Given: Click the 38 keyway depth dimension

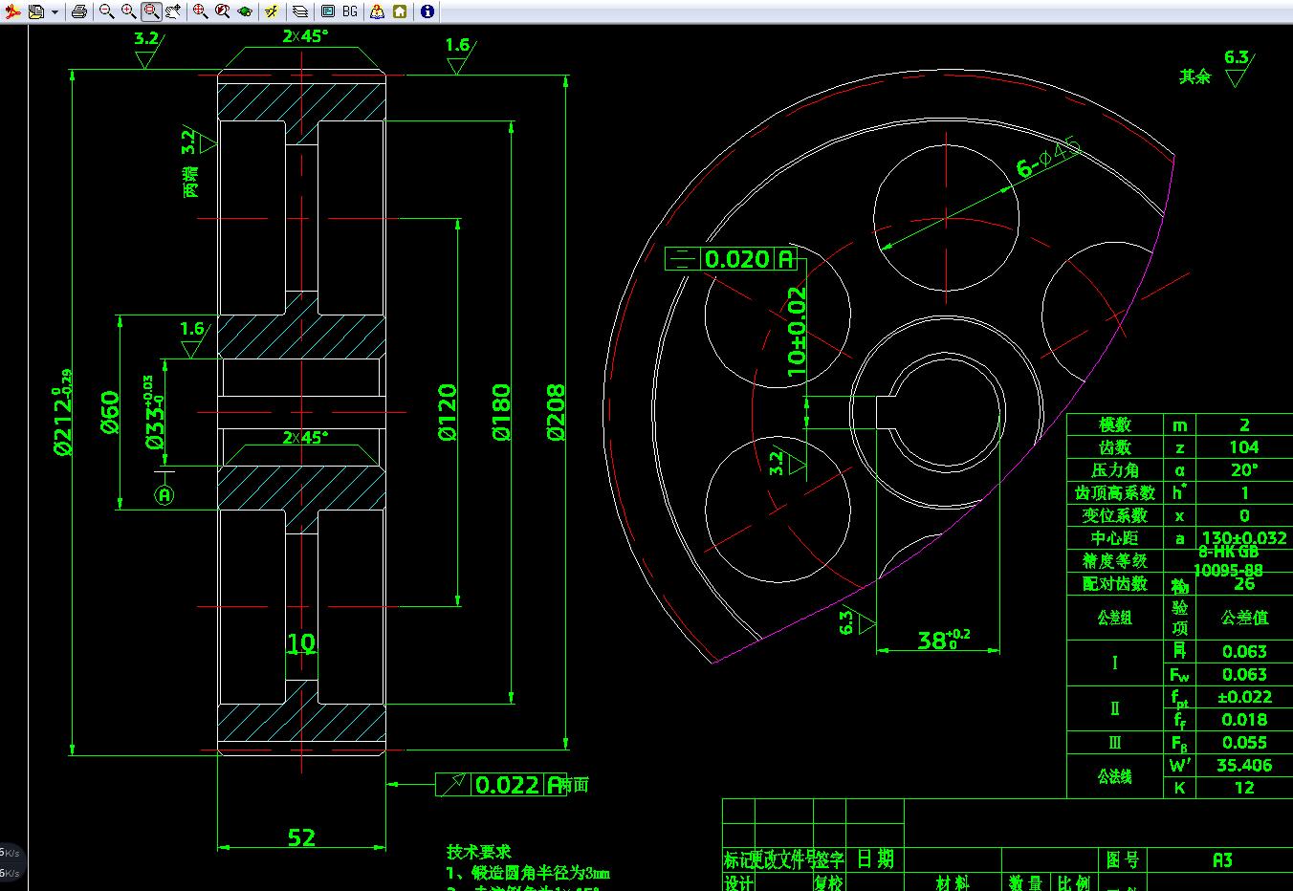Looking at the screenshot, I should [x=943, y=639].
